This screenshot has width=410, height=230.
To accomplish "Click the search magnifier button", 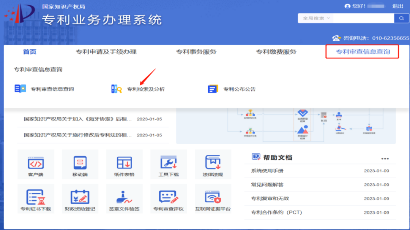I will point(401,18).
